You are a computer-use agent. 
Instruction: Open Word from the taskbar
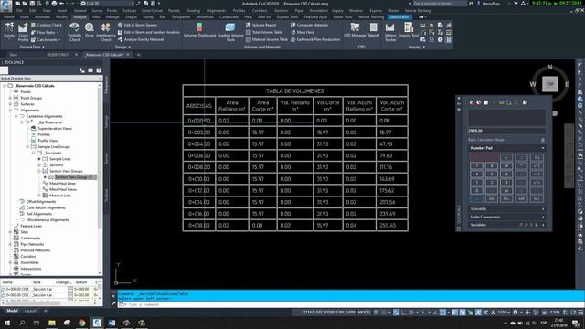(112, 323)
